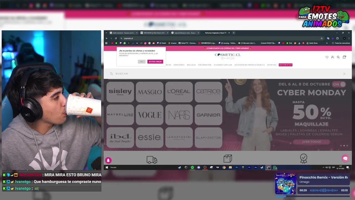
Task: Click the ¡VER TODO! banner button
Action: [311, 142]
